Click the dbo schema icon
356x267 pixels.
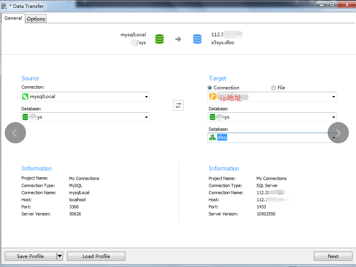(x=212, y=137)
